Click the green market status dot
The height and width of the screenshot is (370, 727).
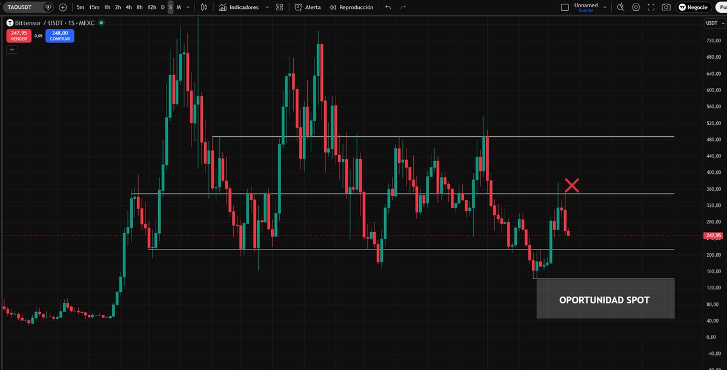(101, 22)
